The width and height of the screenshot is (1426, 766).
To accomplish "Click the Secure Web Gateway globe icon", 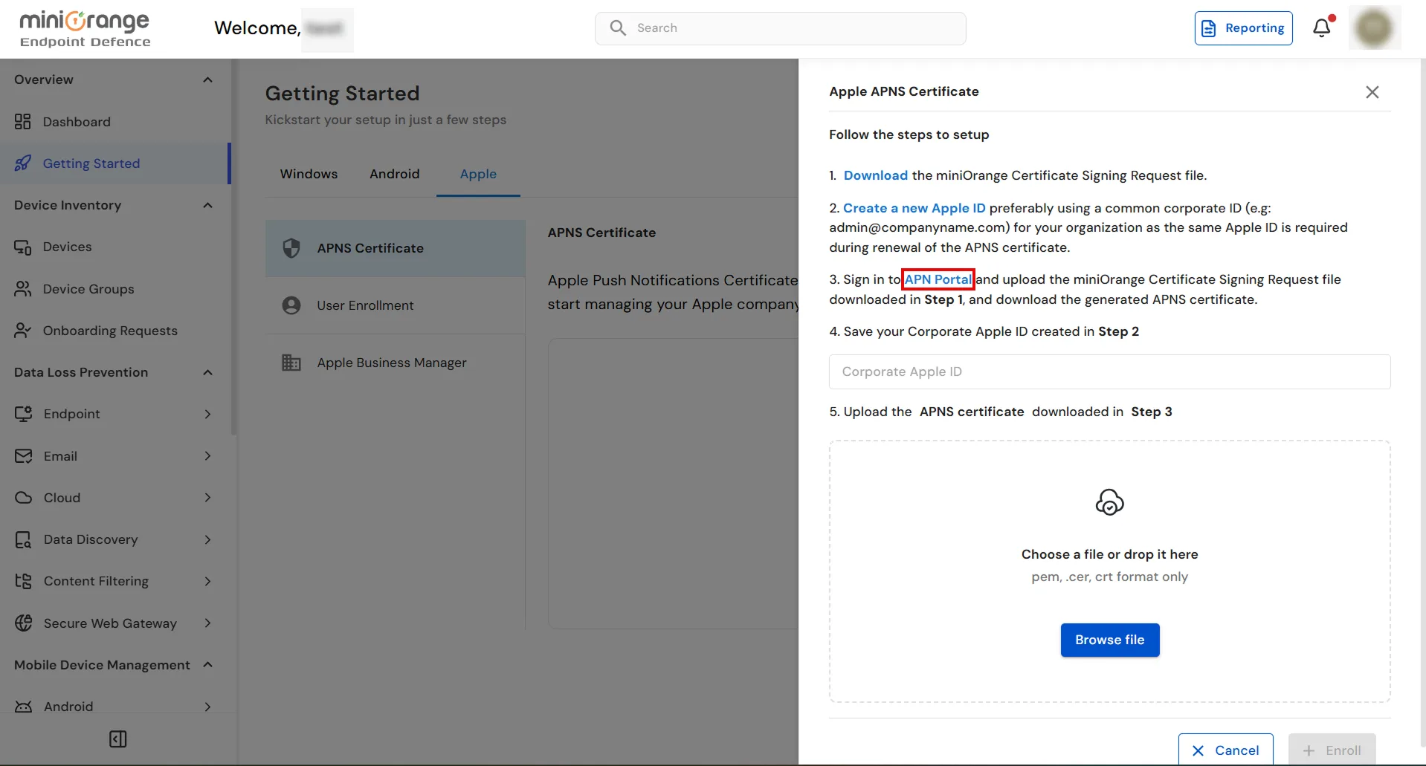I will [x=23, y=623].
